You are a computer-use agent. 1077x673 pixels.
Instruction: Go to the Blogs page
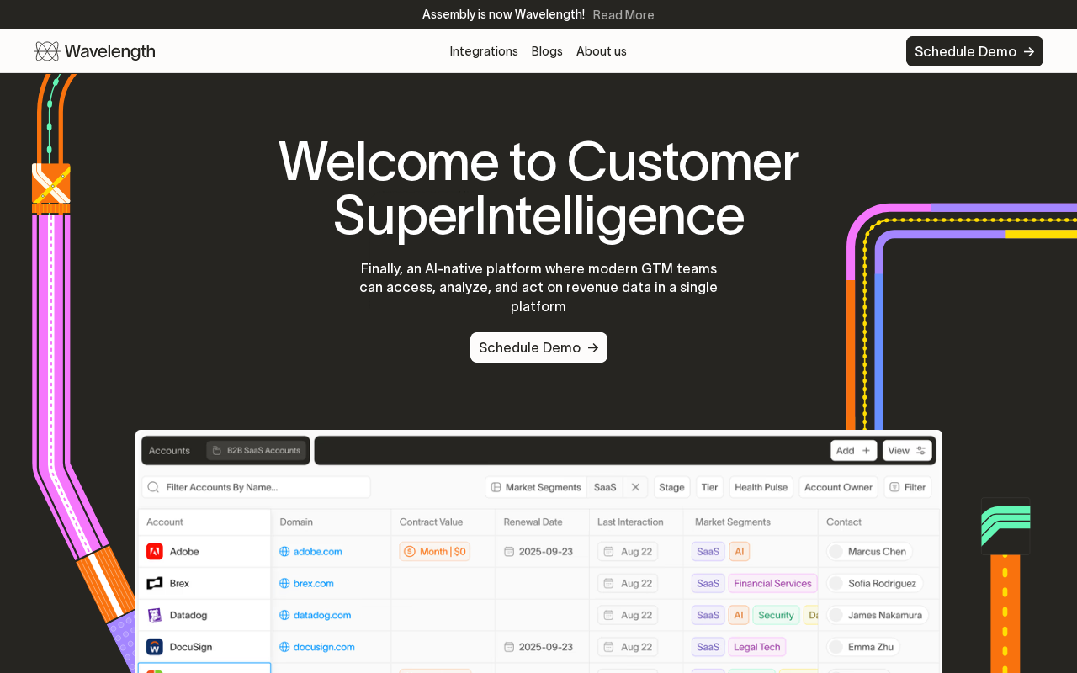(x=547, y=51)
